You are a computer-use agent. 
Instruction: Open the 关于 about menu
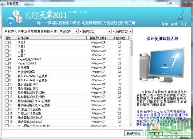(x=184, y=24)
